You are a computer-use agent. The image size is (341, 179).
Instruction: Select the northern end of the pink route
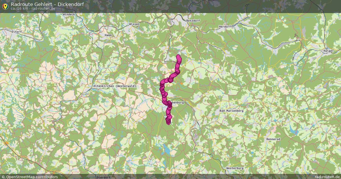click(179, 57)
